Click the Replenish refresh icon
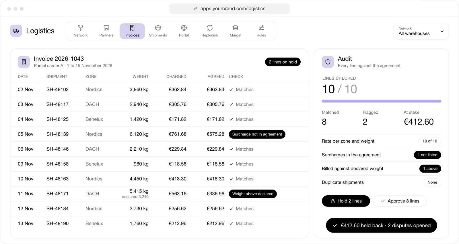459x244 pixels. tap(210, 28)
